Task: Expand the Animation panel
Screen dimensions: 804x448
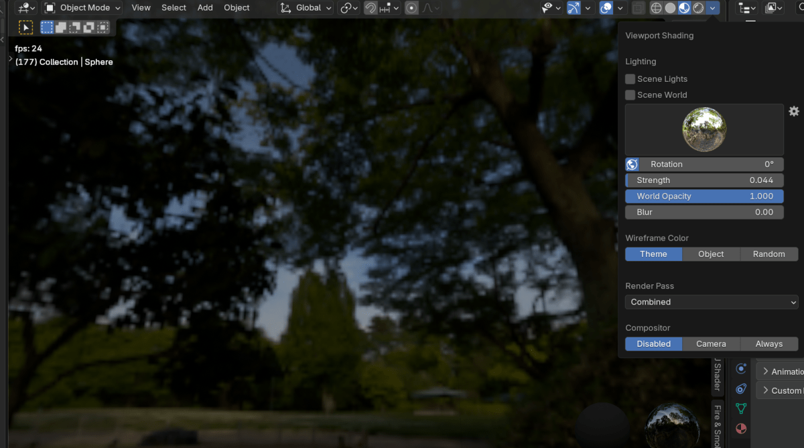Action: click(x=781, y=372)
